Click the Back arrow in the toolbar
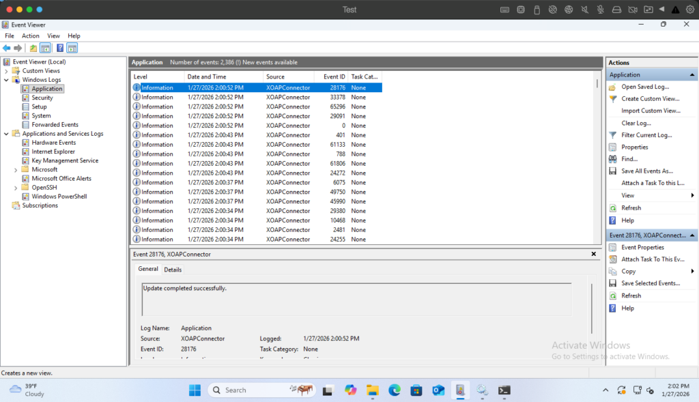The height and width of the screenshot is (402, 699). pos(7,48)
